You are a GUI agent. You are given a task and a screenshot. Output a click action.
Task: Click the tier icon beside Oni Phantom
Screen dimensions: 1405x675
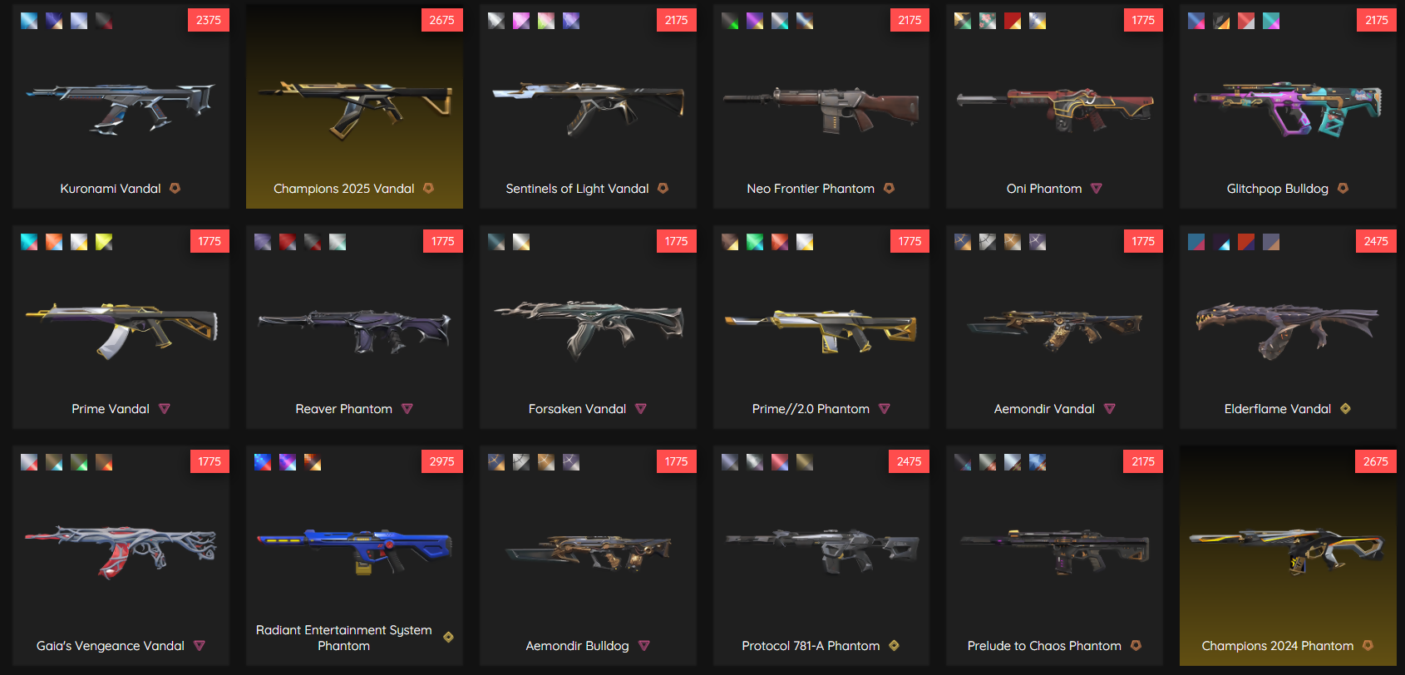(1097, 189)
